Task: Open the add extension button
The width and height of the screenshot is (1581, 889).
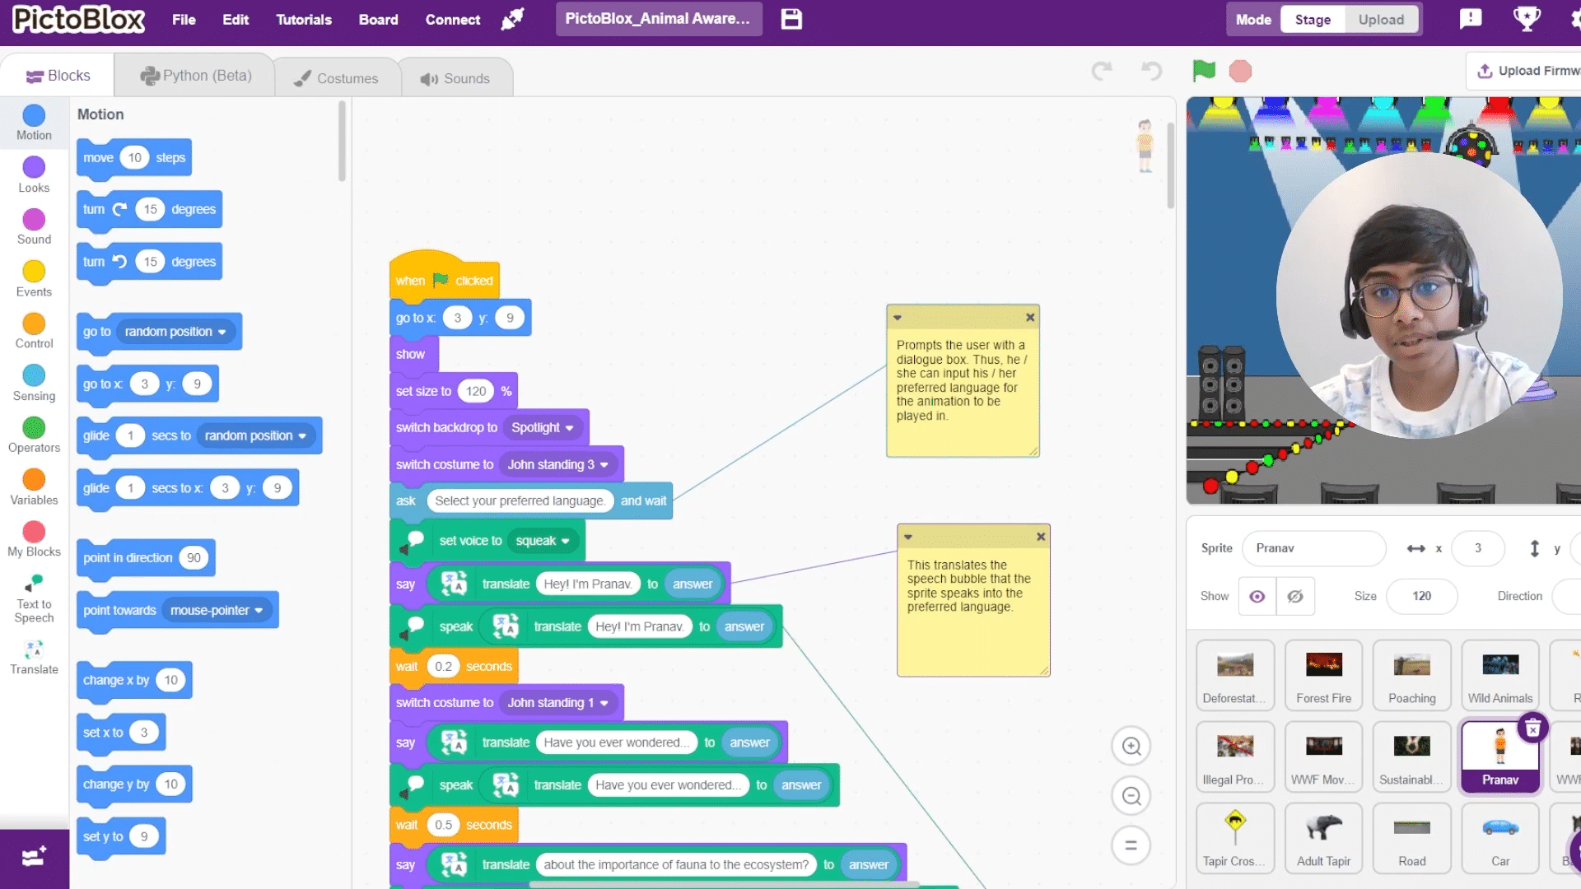Action: tap(34, 858)
